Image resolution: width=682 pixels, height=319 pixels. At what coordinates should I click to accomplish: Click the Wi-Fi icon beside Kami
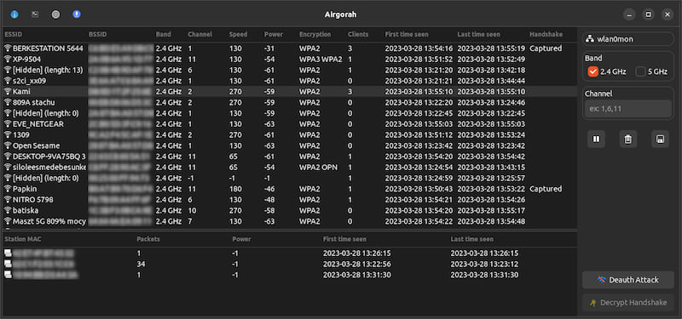[x=8, y=92]
